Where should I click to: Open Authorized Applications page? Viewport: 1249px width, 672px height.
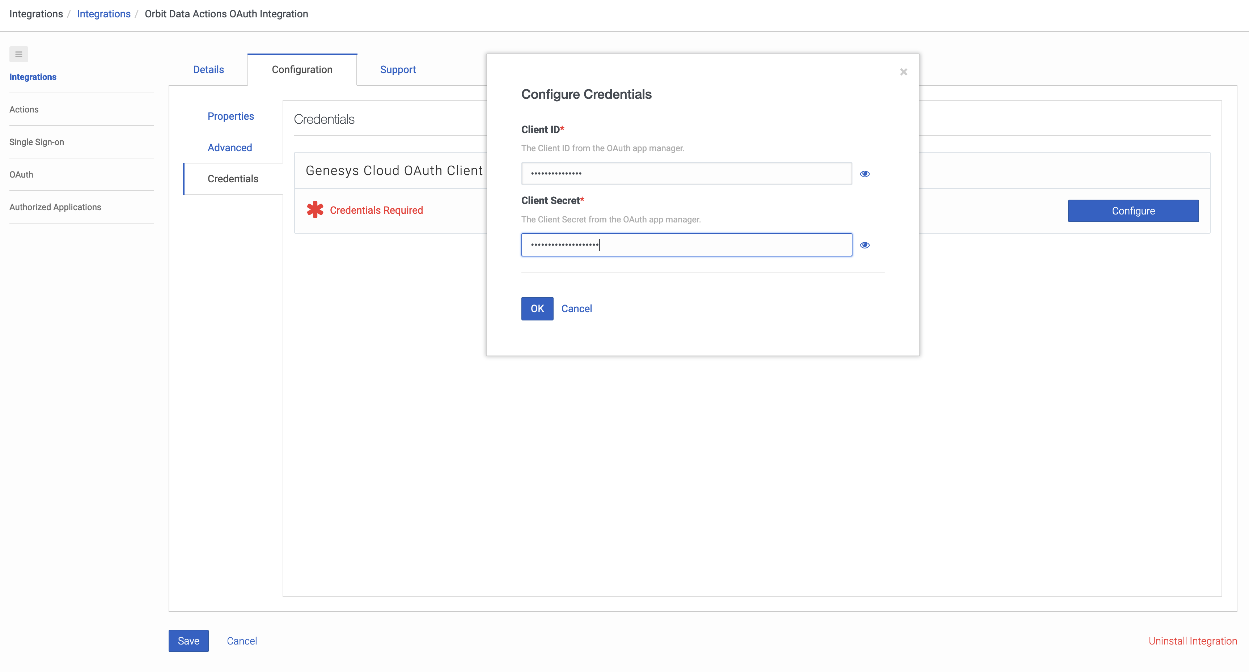click(x=55, y=207)
